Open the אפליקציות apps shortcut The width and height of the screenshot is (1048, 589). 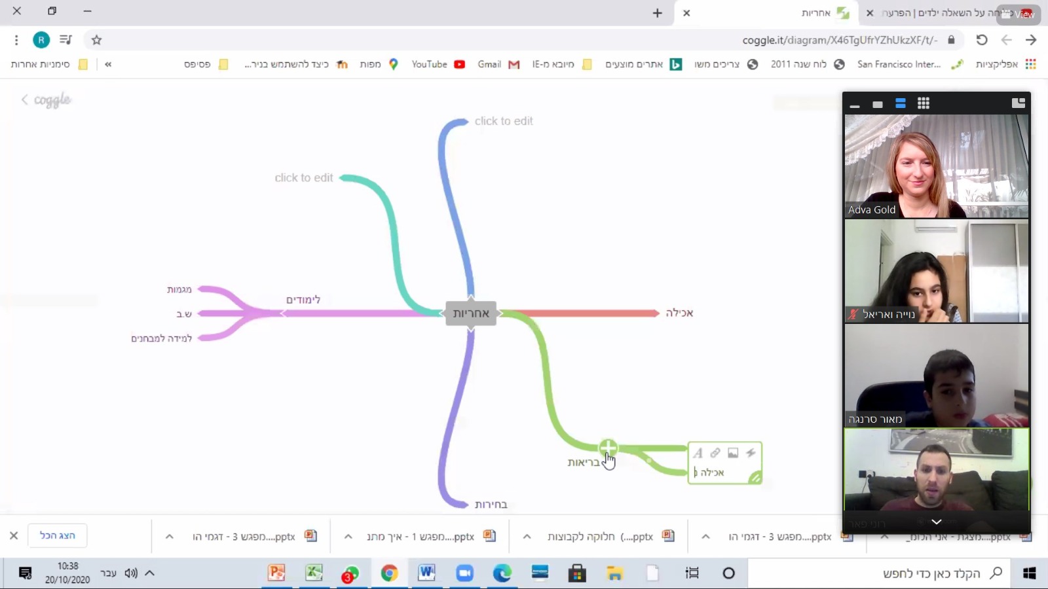click(x=1005, y=64)
